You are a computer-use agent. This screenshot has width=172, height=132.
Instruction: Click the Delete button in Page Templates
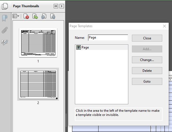(x=147, y=71)
